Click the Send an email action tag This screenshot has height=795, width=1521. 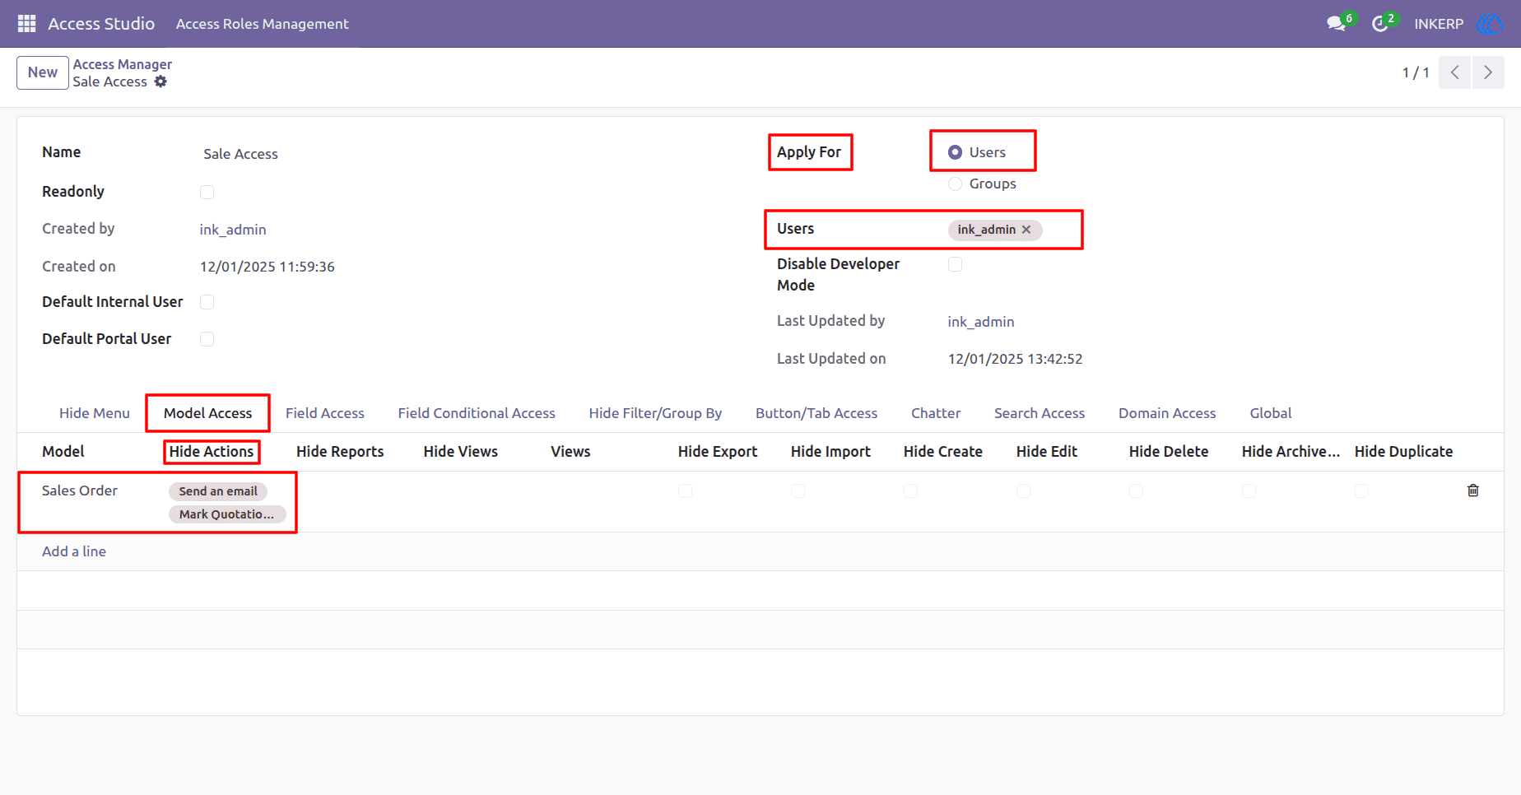[218, 491]
